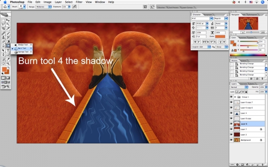This screenshot has width=268, height=167.
Task: Select the Eyedropper tool
Action: (8, 59)
